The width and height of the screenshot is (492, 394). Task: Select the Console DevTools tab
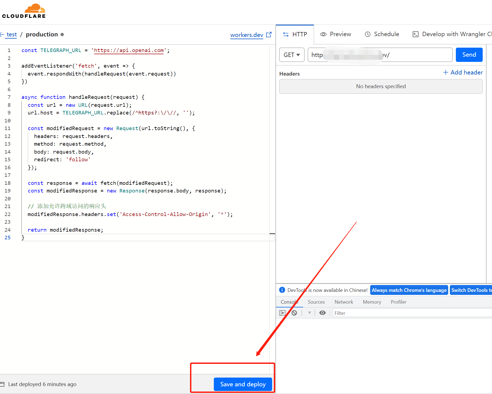(289, 302)
